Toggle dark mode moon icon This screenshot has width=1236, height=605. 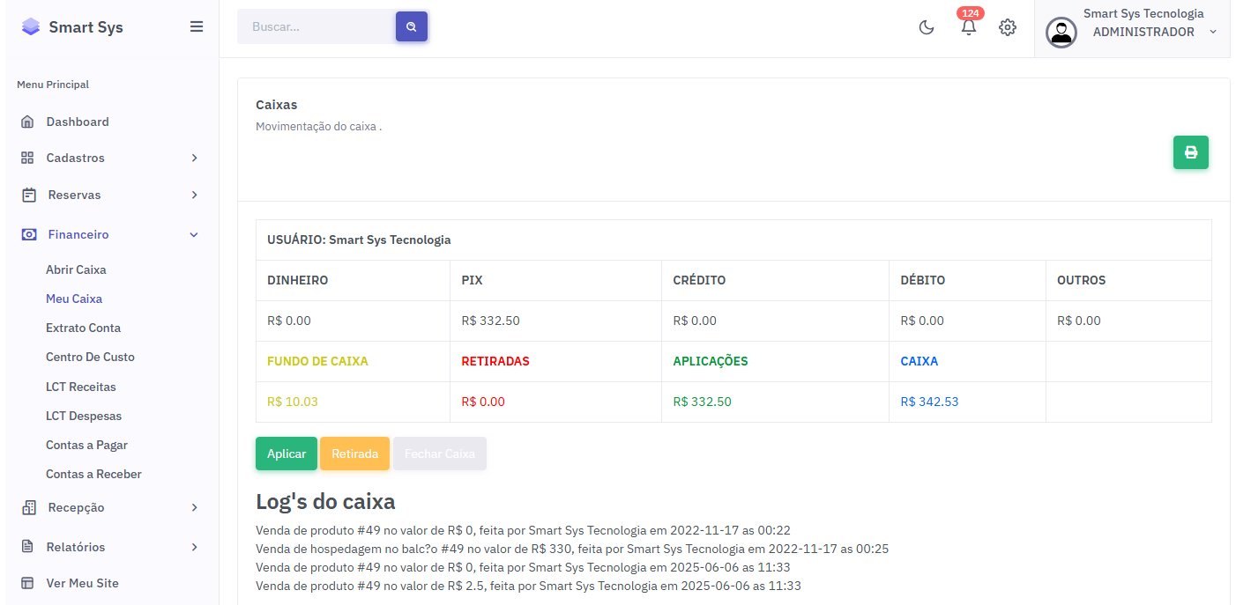point(927,27)
